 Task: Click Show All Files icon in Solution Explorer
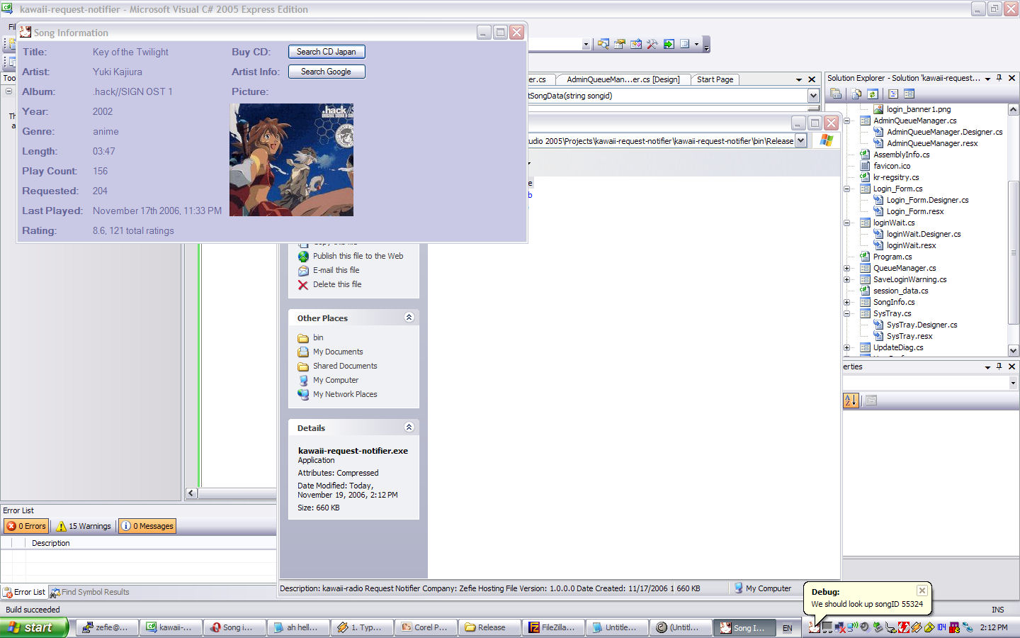tap(856, 94)
